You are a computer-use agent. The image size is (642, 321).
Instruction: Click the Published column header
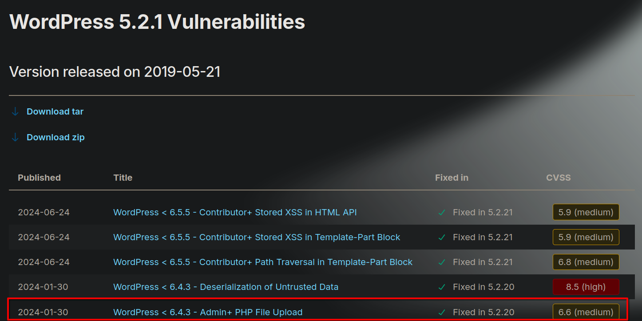[39, 178]
